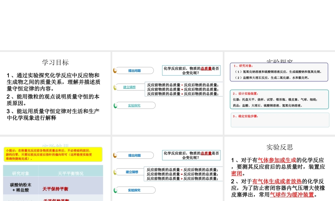The width and height of the screenshot is (335, 201).
Task: Click the red underlined word 密闭
Action: [x=237, y=173]
